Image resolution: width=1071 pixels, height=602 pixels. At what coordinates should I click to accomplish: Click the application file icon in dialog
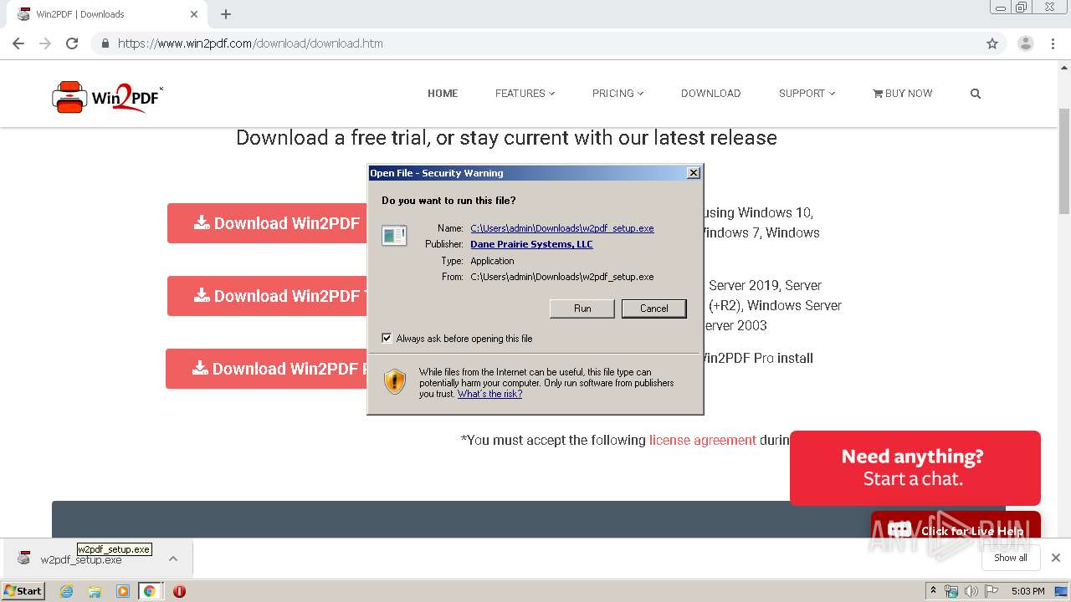394,236
